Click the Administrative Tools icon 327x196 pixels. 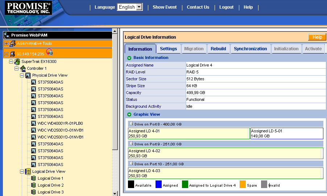point(13,44)
